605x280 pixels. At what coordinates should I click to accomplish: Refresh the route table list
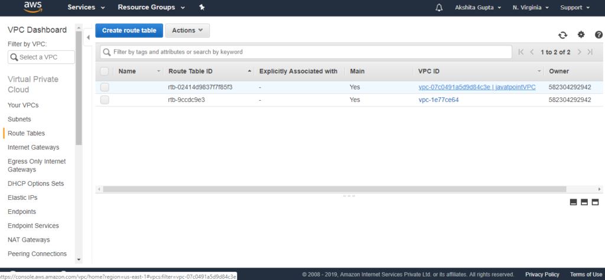[x=562, y=35]
